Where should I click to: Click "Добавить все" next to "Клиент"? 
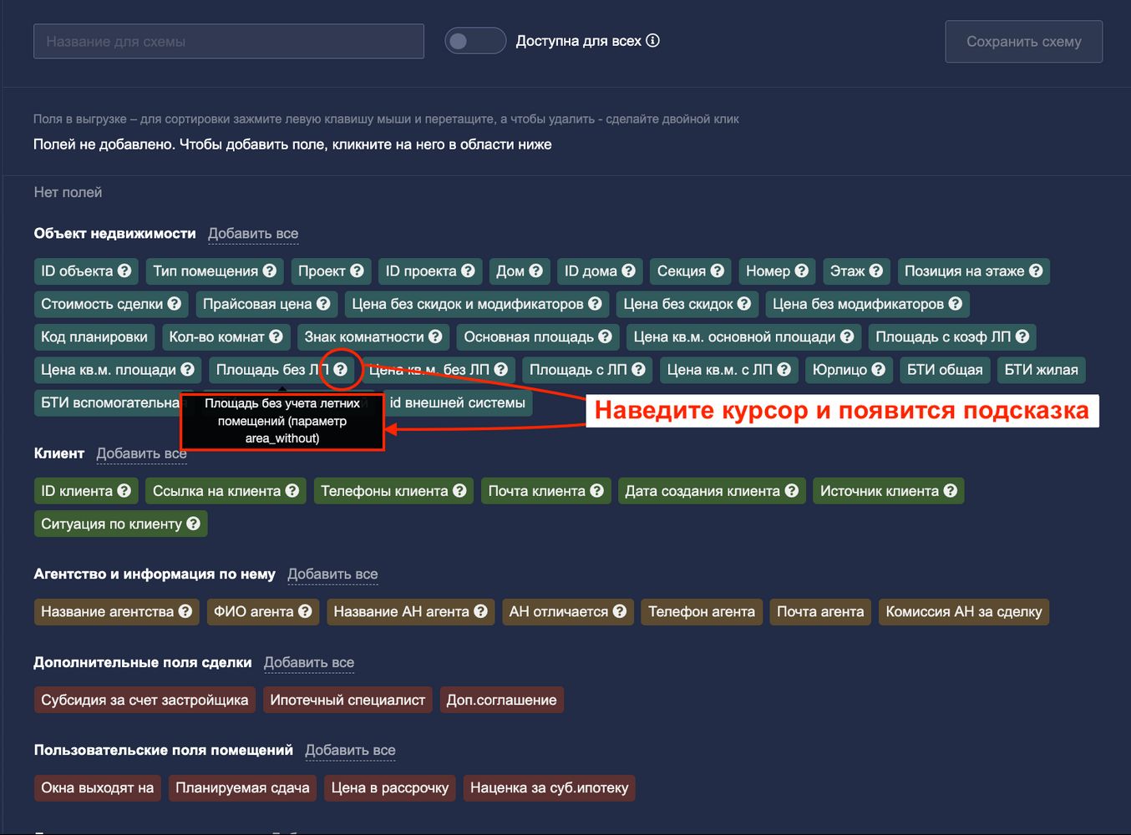(142, 453)
